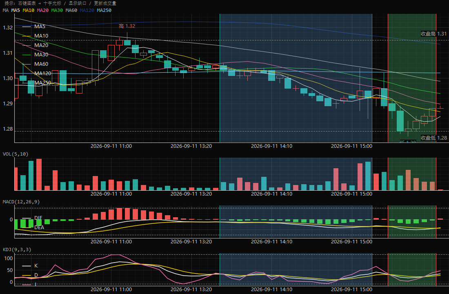
Task: Click the MA5 legend line swatch
Action: 27,27
